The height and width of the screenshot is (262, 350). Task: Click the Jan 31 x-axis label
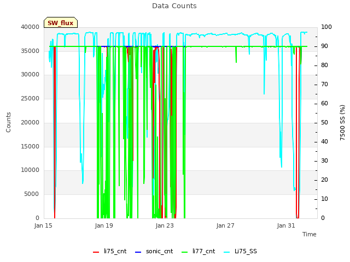[x=286, y=225]
